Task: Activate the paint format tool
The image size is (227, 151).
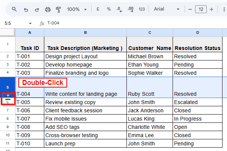Action: [58, 9]
